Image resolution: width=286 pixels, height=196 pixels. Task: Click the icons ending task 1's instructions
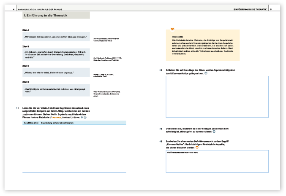pos(84,117)
